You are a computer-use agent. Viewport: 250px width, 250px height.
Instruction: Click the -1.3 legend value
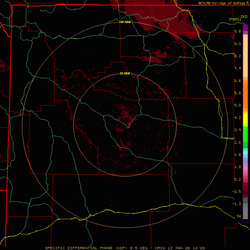236,204
